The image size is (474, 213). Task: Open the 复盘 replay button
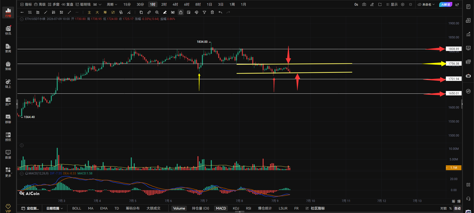(x=68, y=4)
